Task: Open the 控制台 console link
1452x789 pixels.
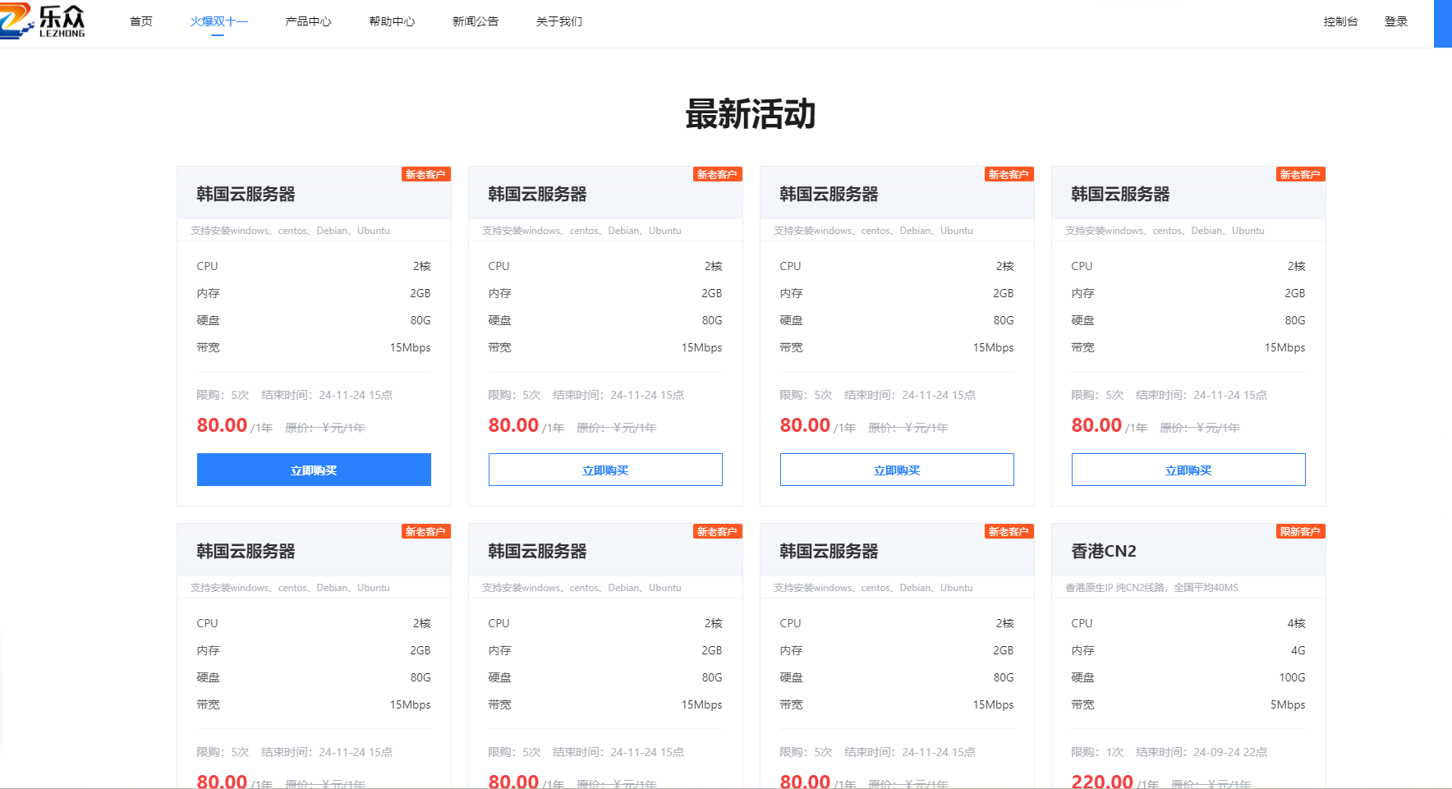Action: pyautogui.click(x=1340, y=21)
